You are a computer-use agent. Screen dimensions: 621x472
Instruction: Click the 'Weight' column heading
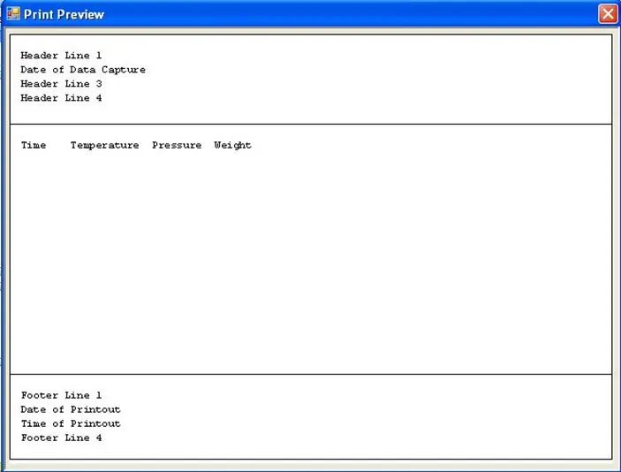232,146
